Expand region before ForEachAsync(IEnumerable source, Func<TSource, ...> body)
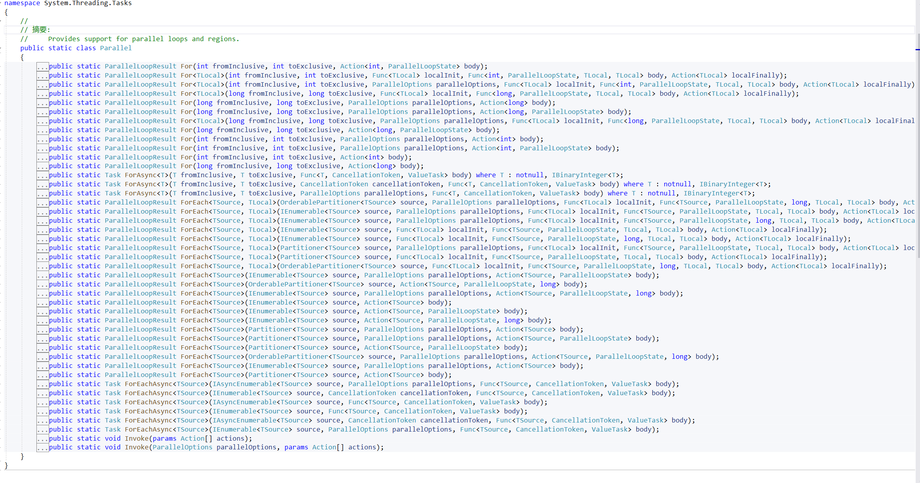The width and height of the screenshot is (920, 483). pos(43,411)
